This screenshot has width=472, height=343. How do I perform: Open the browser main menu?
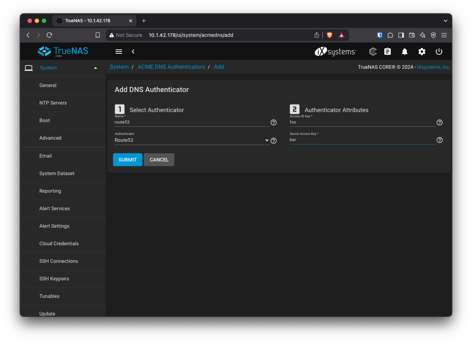[444, 35]
